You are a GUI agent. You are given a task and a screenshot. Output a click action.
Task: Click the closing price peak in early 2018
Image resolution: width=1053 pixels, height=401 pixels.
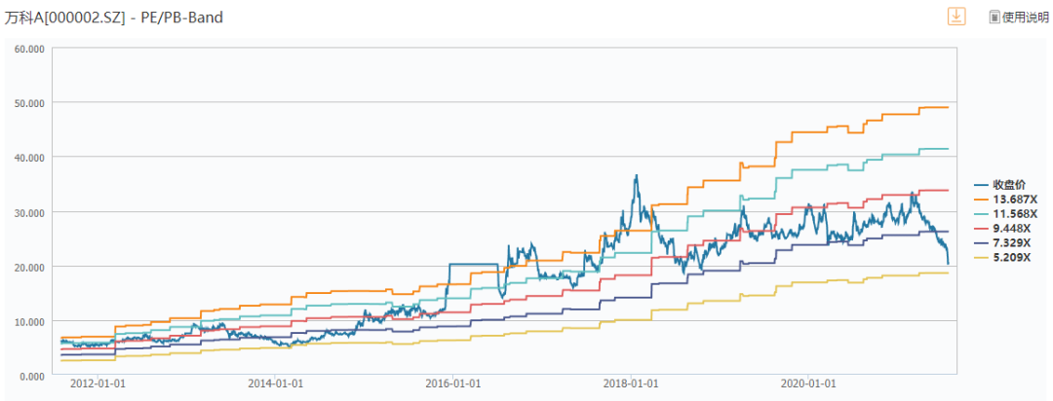click(x=636, y=176)
